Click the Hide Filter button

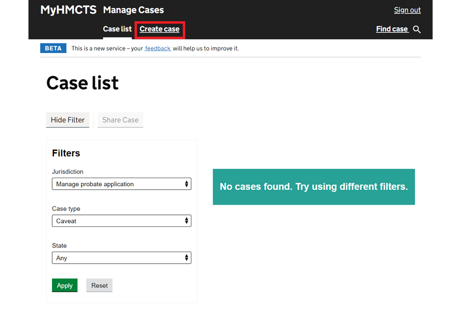(68, 120)
